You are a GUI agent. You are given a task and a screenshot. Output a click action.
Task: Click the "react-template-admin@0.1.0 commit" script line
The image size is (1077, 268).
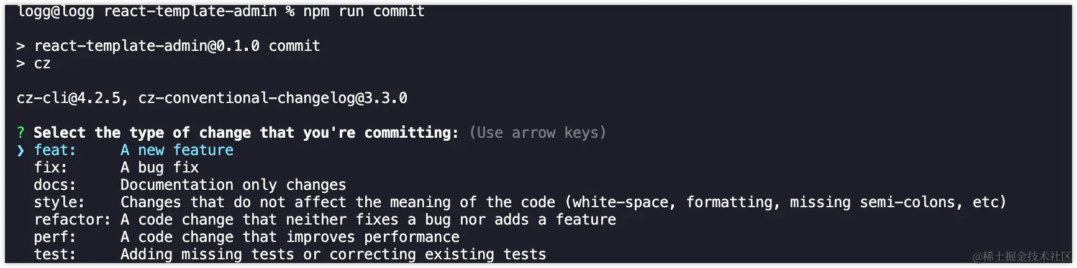pos(177,46)
